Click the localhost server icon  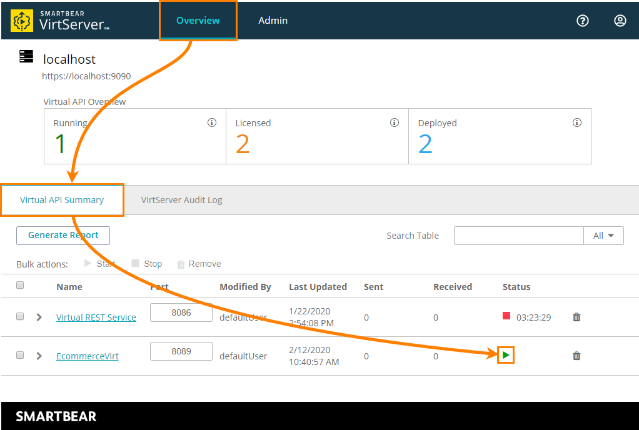click(x=26, y=56)
